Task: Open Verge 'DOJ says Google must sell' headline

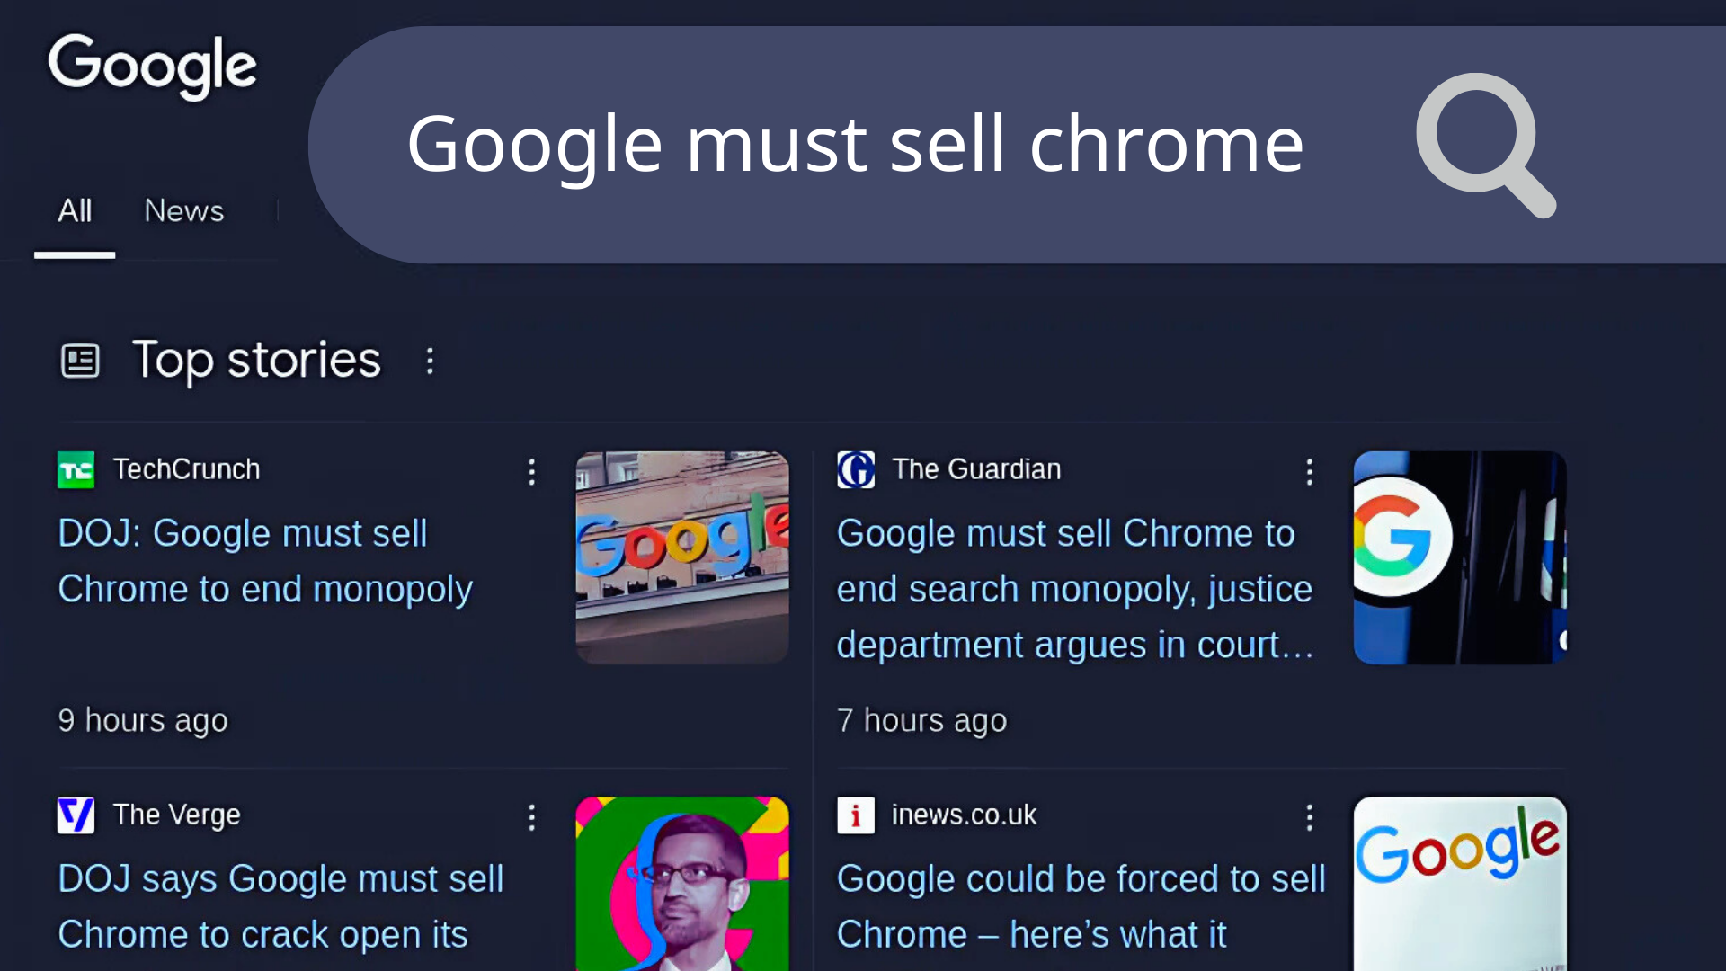Action: tap(280, 906)
